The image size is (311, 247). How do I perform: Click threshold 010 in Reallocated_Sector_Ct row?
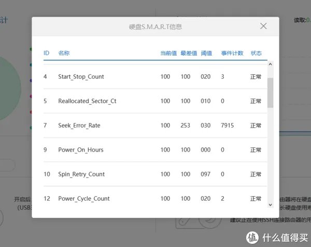[205, 101]
